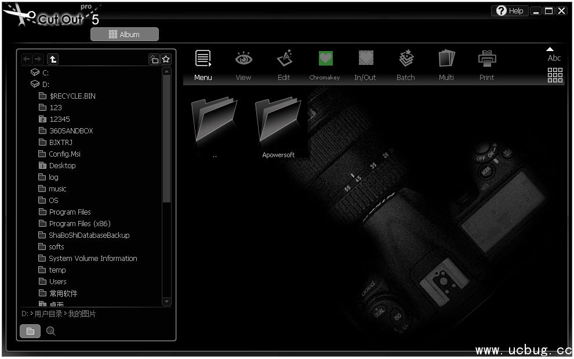Toggle the thumbnail grid view icon

click(555, 75)
